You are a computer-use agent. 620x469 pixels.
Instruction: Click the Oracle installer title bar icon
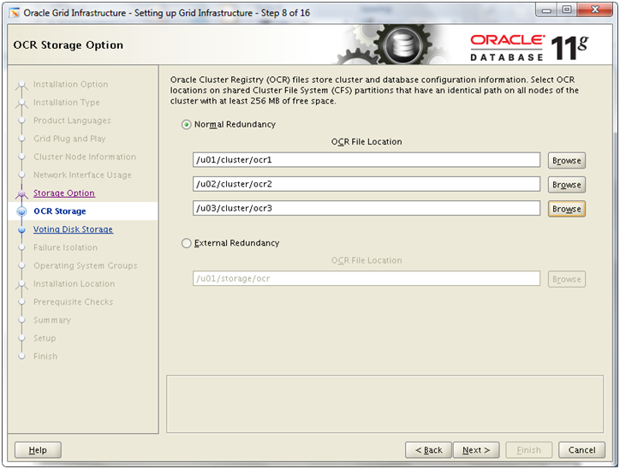click(x=15, y=13)
